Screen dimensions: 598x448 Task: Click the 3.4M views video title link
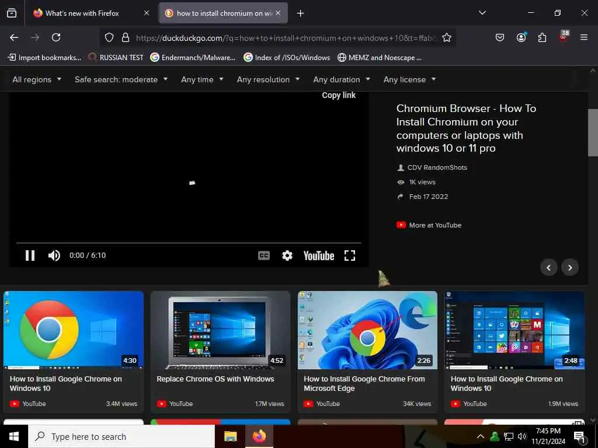tap(65, 384)
